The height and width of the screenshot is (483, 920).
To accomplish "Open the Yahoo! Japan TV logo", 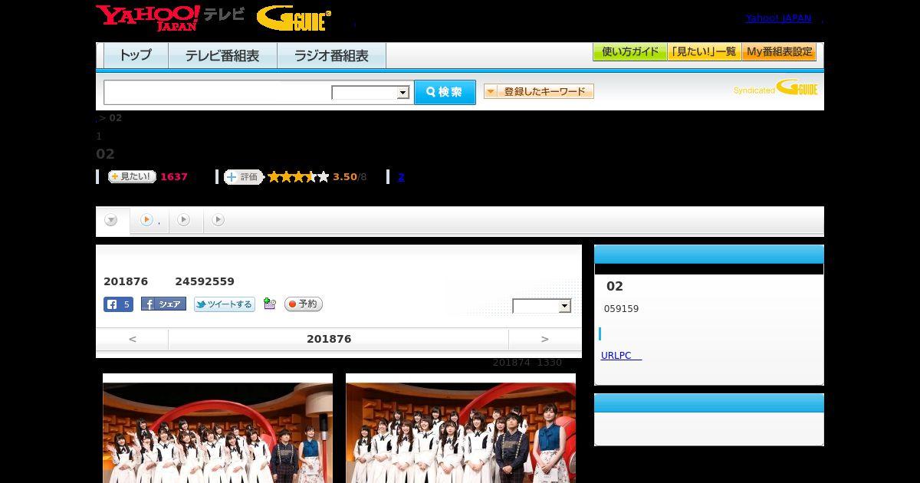I will tap(170, 18).
